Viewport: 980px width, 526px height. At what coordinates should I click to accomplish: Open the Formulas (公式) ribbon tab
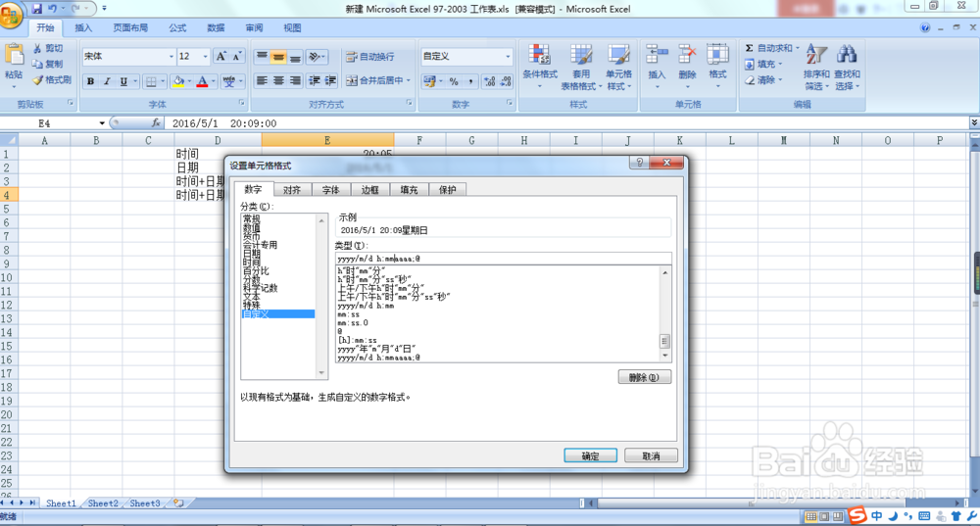point(177,28)
